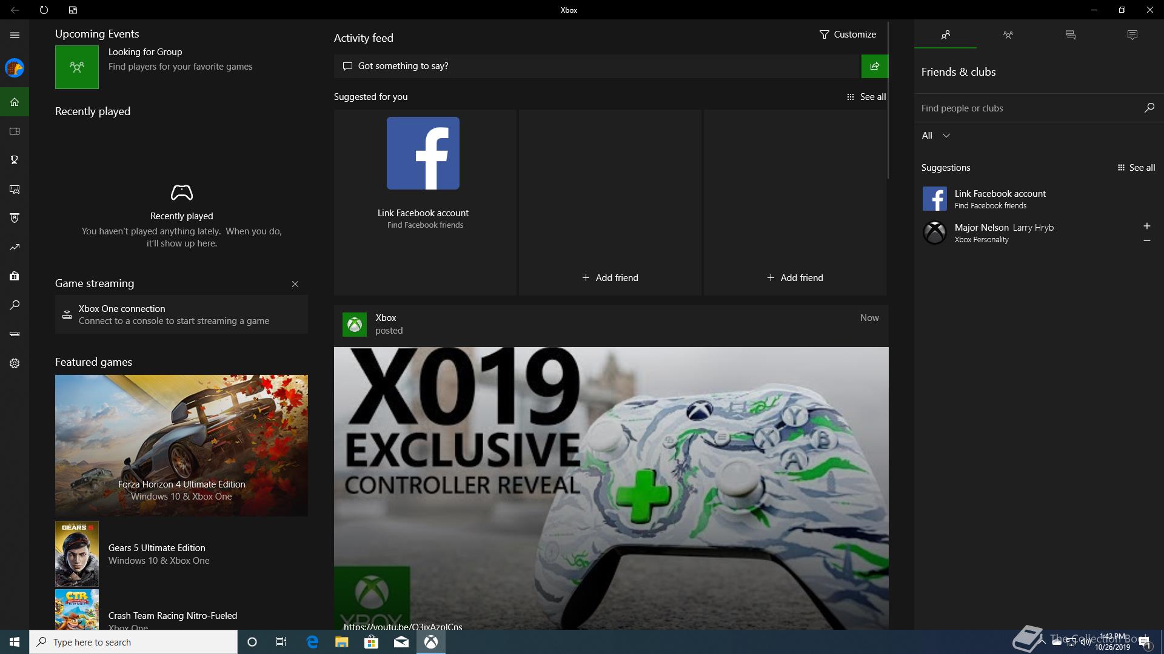Launch Microsoft Edge from taskbar
The height and width of the screenshot is (654, 1164).
click(312, 642)
